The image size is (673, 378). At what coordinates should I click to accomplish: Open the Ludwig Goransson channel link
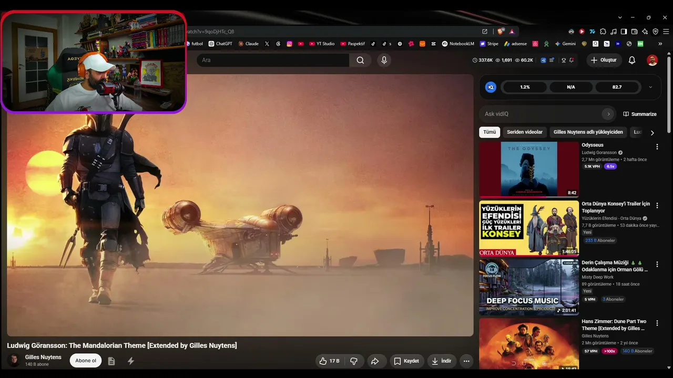(x=599, y=153)
